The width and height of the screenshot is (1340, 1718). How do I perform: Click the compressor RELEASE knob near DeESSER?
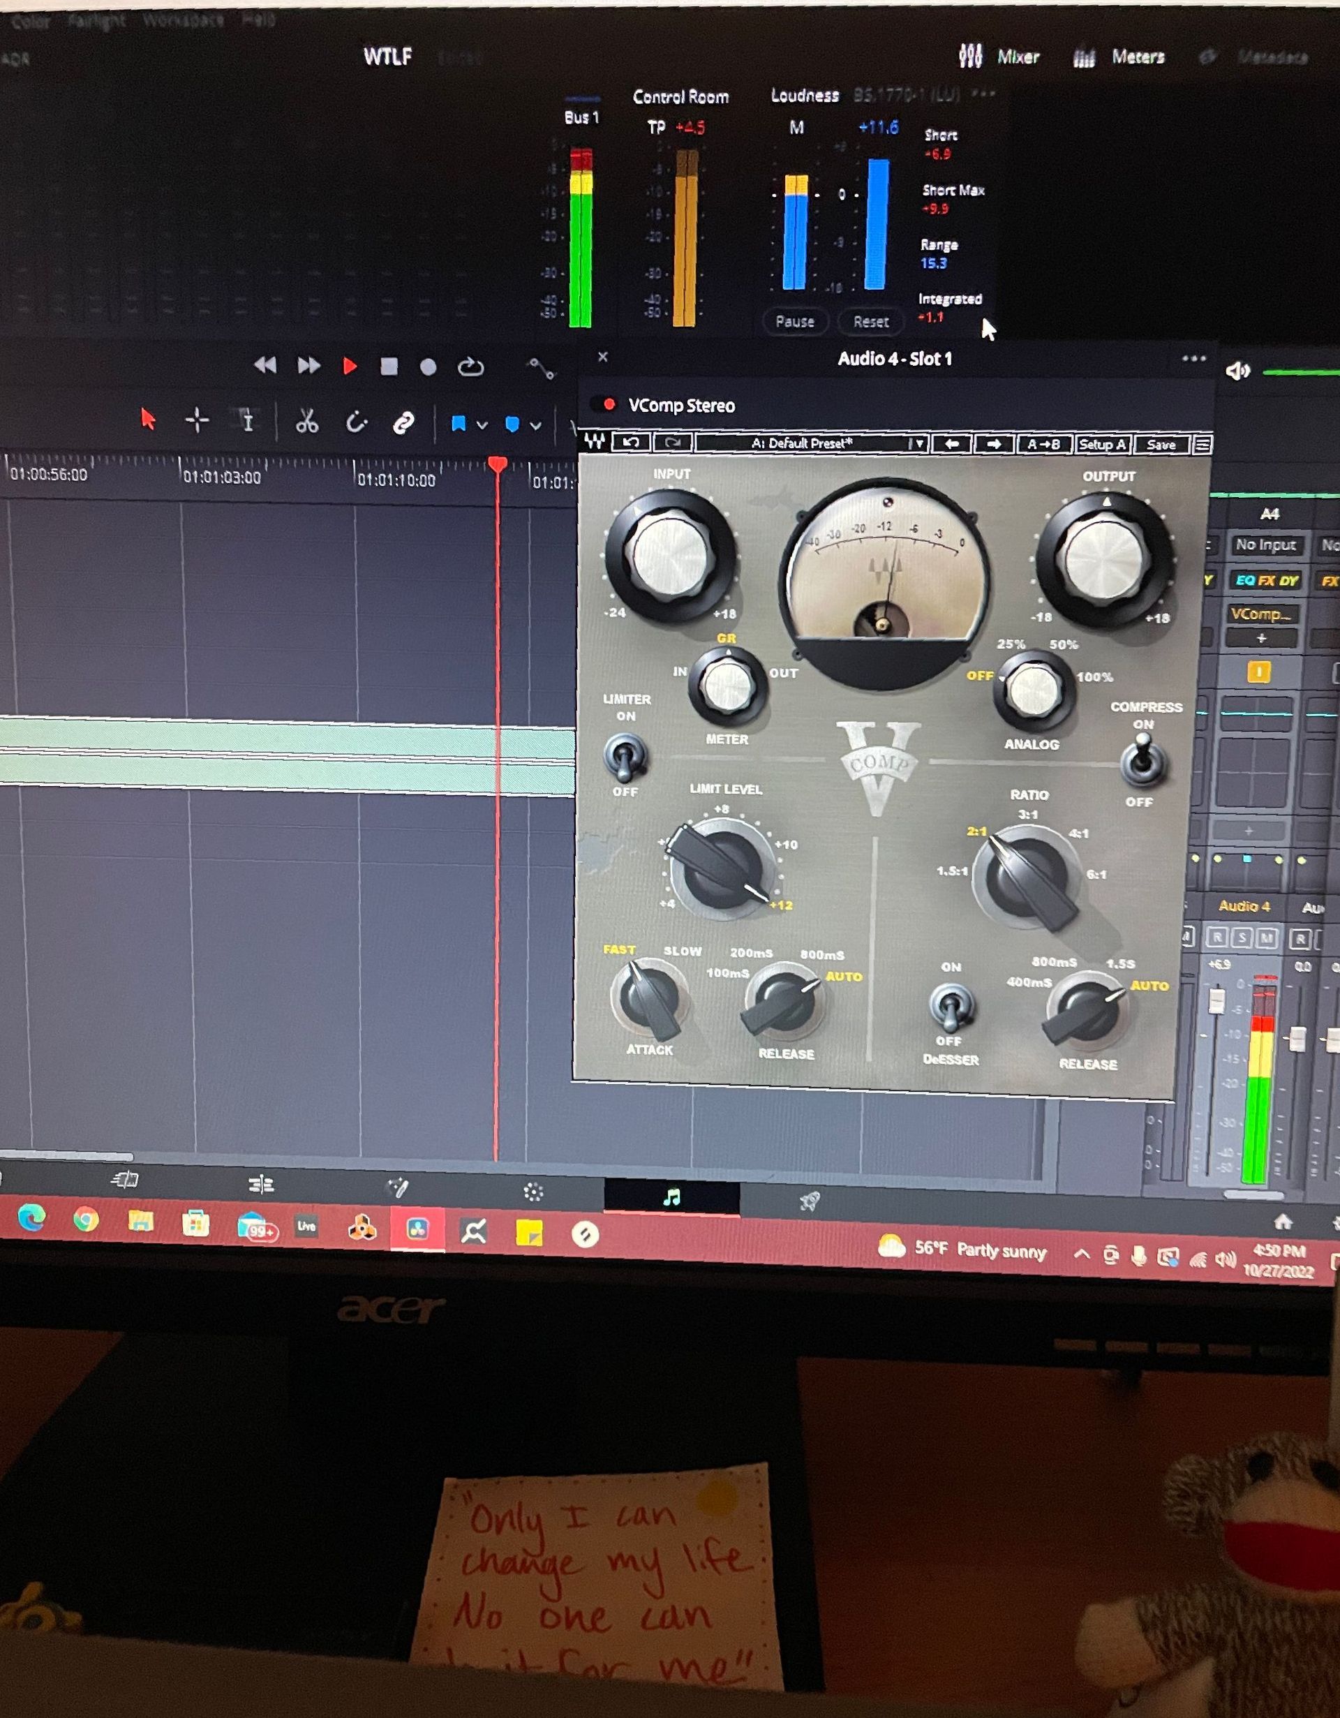1087,1011
